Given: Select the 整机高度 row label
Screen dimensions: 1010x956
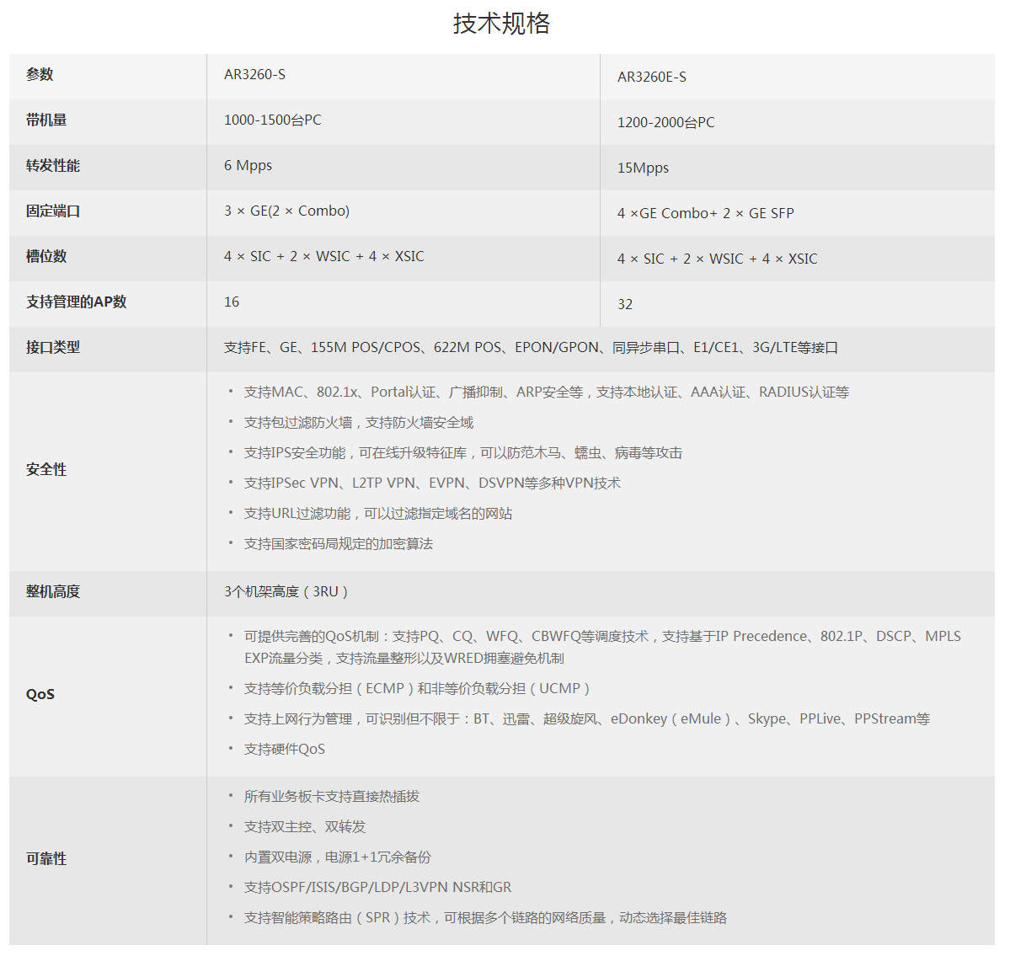Looking at the screenshot, I should 53,592.
